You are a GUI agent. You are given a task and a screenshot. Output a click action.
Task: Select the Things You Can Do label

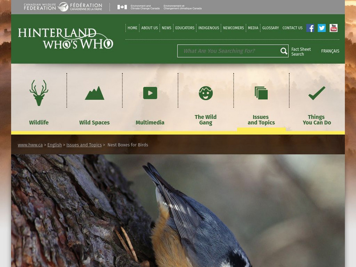317,120
